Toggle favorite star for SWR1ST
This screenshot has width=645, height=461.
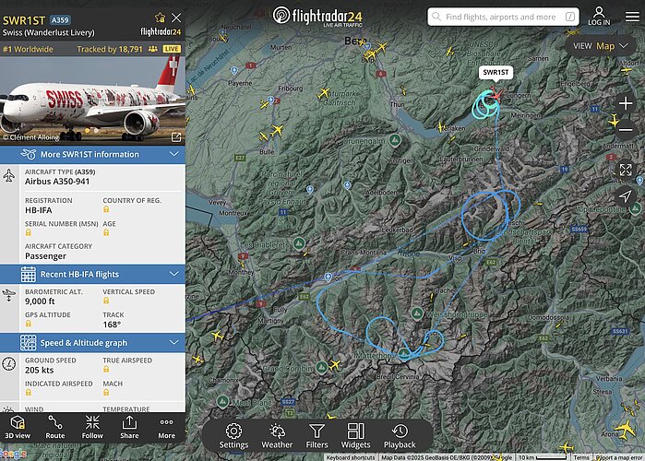click(160, 18)
